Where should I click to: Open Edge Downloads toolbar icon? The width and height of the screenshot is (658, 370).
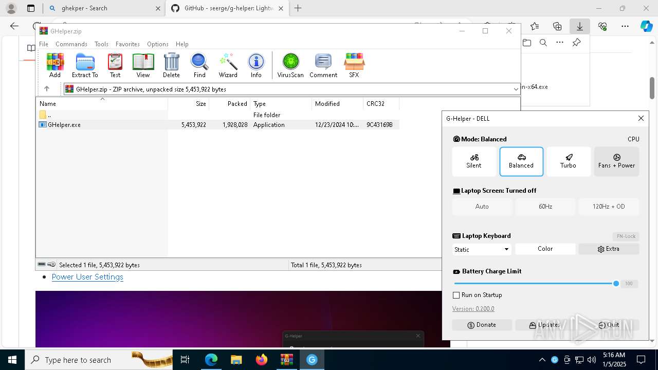click(x=579, y=26)
